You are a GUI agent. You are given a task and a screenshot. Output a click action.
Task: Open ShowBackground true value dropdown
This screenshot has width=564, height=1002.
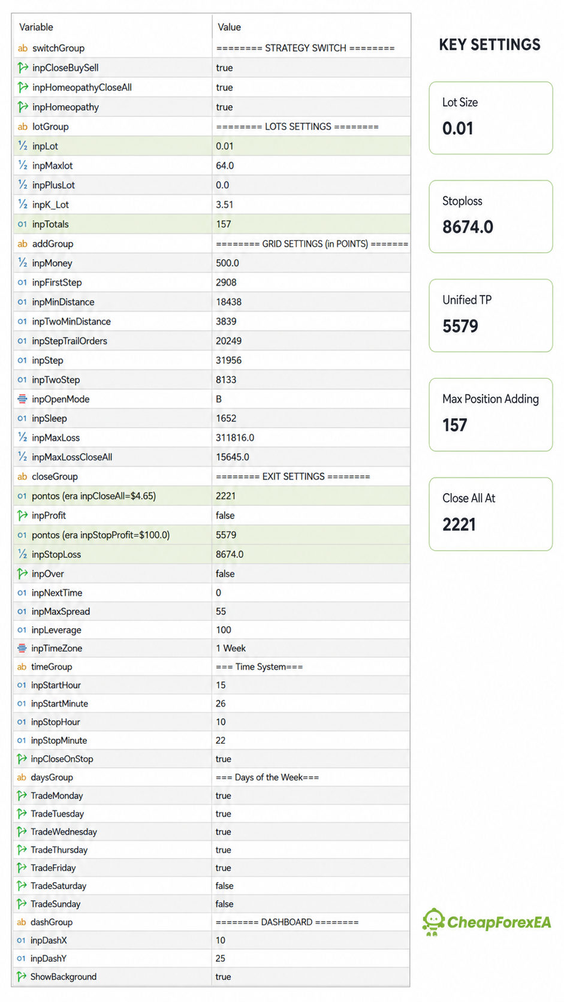[x=311, y=976]
